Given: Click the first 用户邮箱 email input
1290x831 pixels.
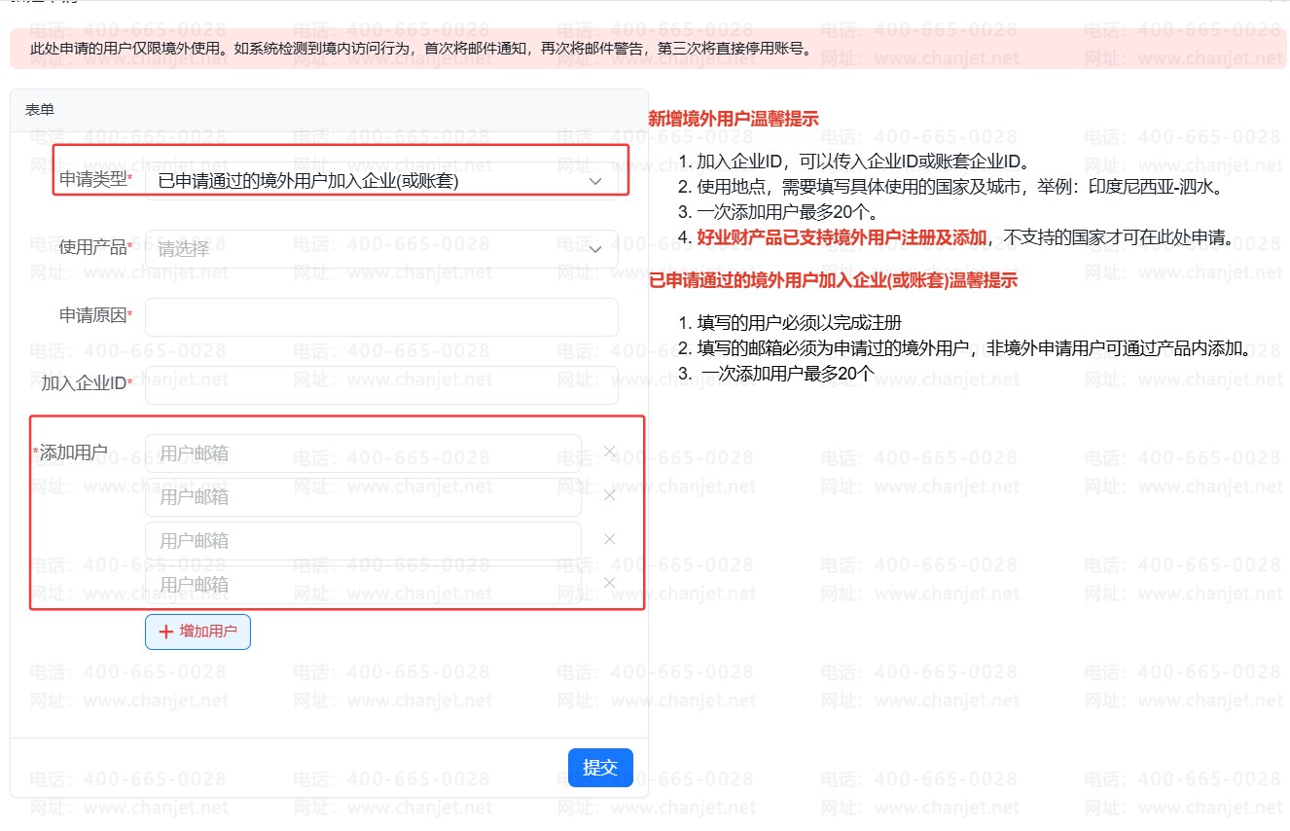Looking at the screenshot, I should (363, 452).
